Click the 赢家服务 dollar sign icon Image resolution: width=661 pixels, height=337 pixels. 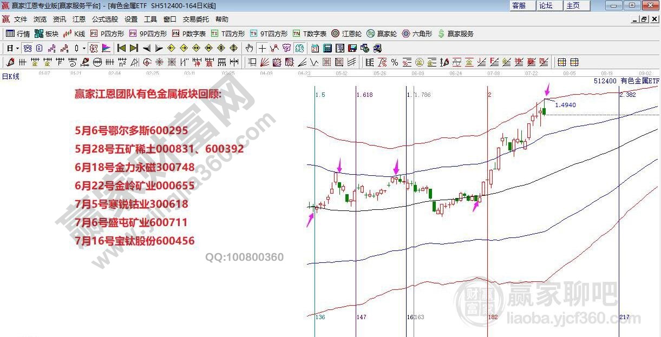click(x=441, y=34)
